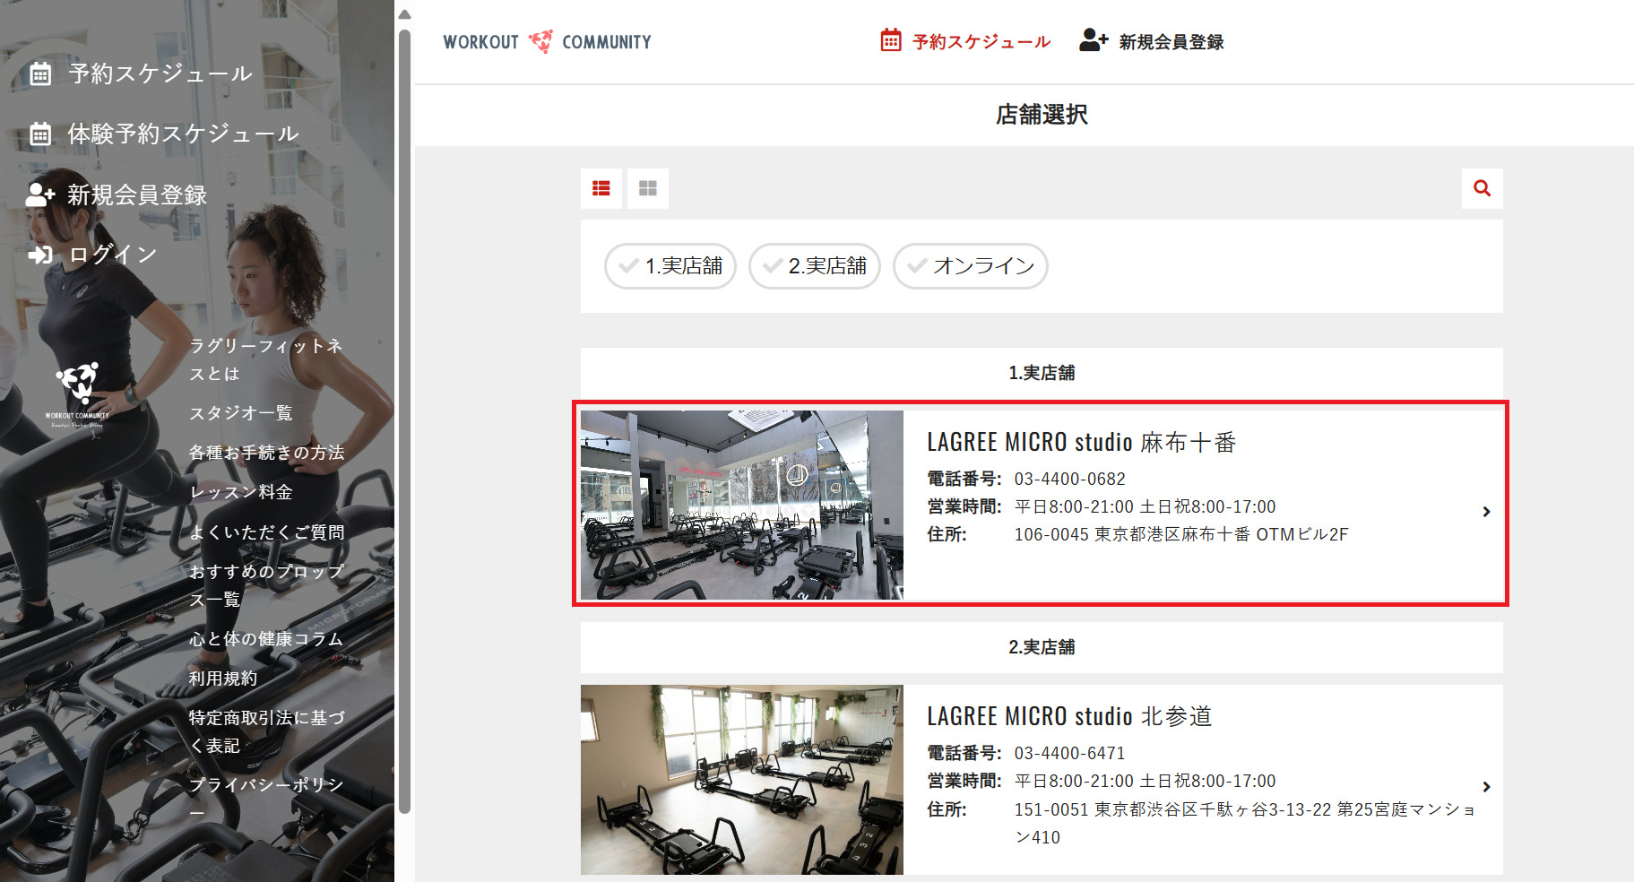Click the 北参道 studio photo thumbnail
The width and height of the screenshot is (1634, 882).
(x=742, y=780)
